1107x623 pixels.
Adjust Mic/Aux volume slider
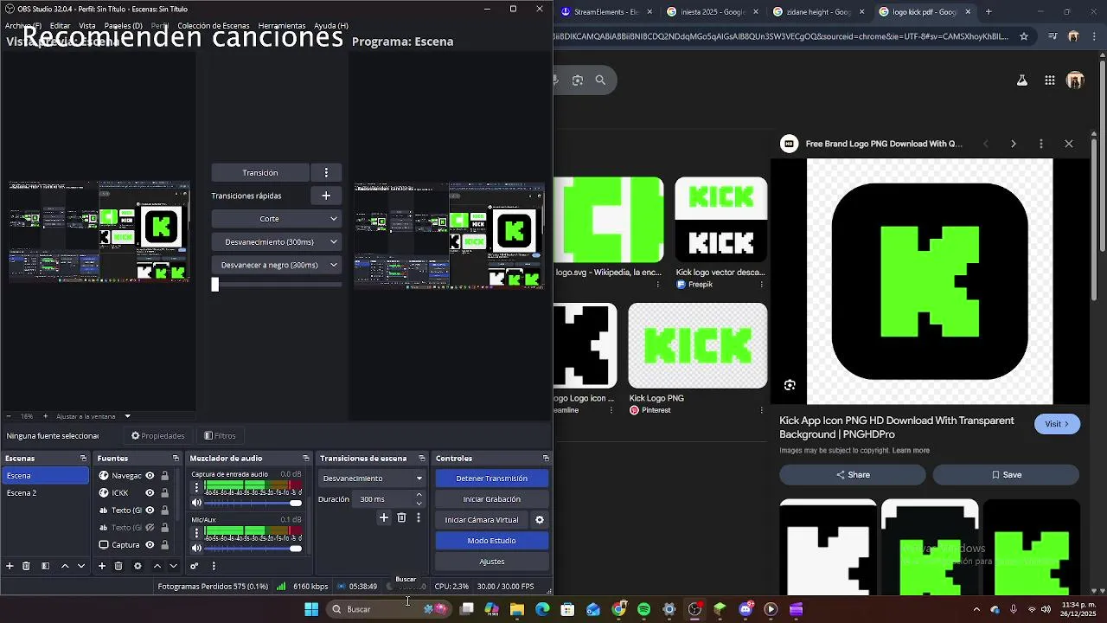pyautogui.click(x=296, y=548)
